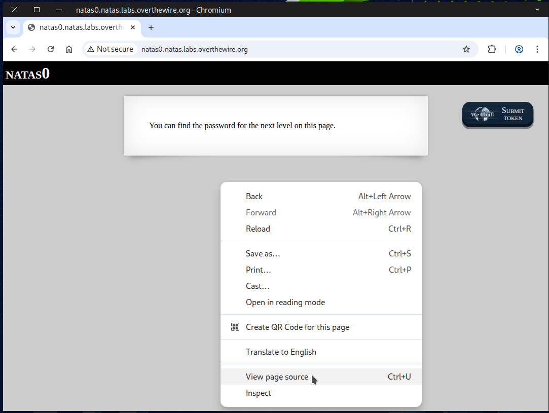Expand the tab search dropdown arrow
This screenshot has height=413, width=549.
click(13, 27)
